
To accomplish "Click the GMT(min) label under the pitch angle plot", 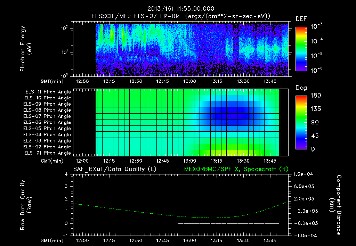I will pos(52,161).
